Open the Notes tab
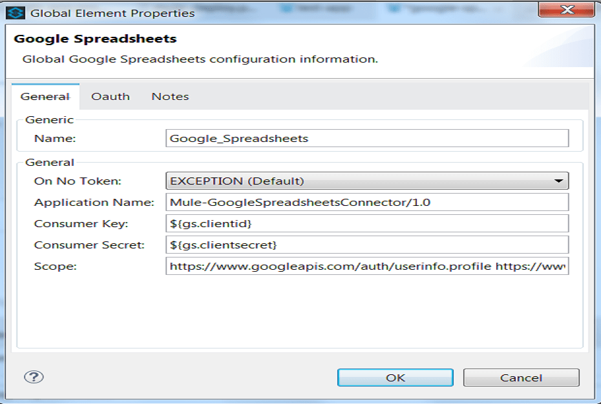601x404 pixels. [169, 96]
